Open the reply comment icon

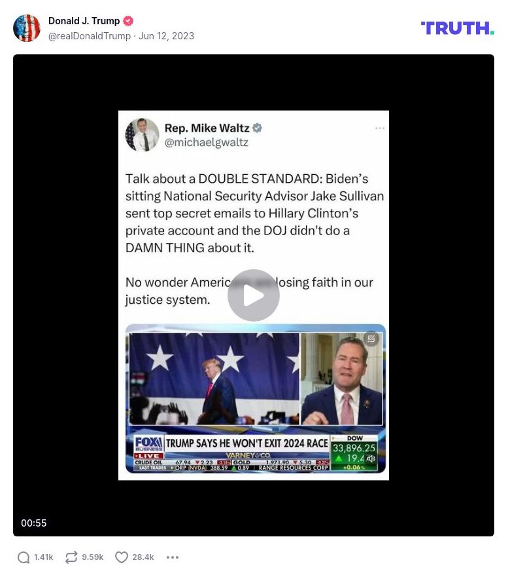[x=24, y=557]
